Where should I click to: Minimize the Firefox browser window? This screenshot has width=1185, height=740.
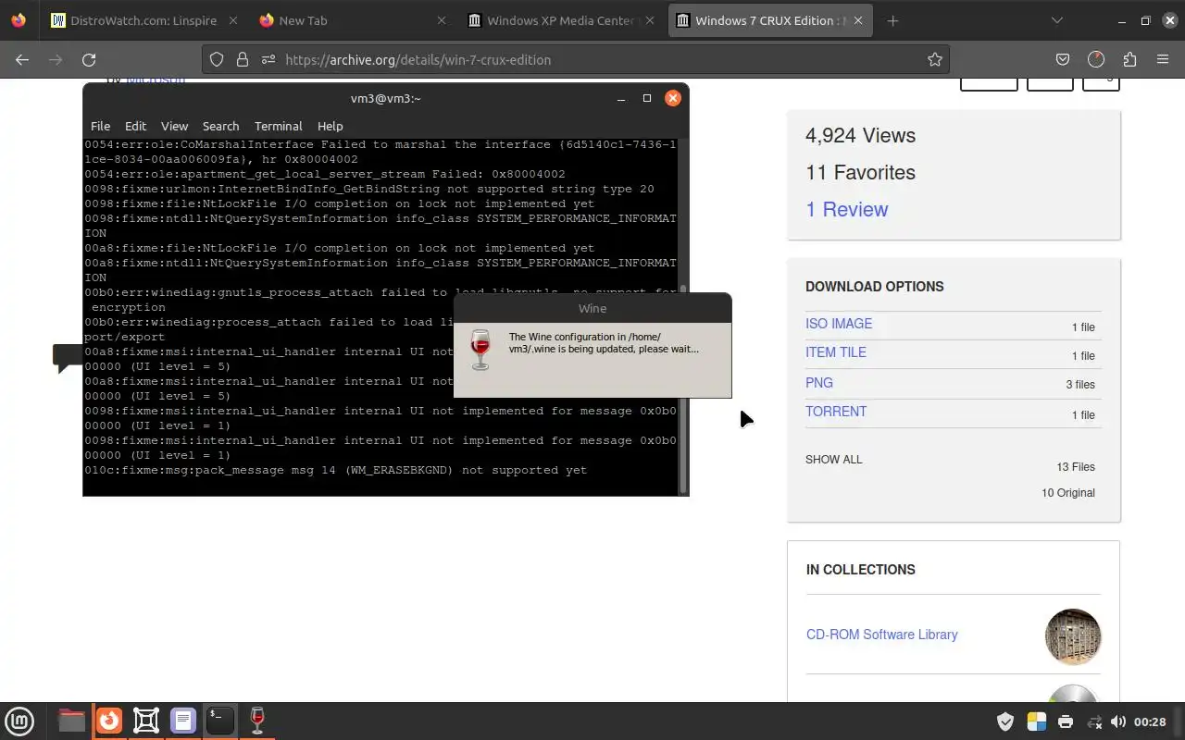click(x=1122, y=20)
